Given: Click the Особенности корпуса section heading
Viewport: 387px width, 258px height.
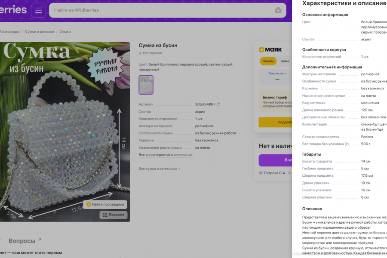Looking at the screenshot, I should [x=324, y=49].
